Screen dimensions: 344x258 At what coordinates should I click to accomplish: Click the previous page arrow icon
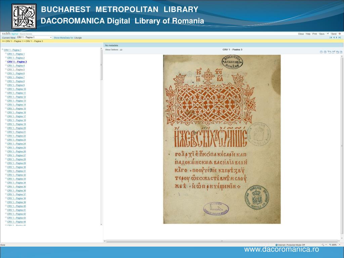pyautogui.click(x=334, y=37)
